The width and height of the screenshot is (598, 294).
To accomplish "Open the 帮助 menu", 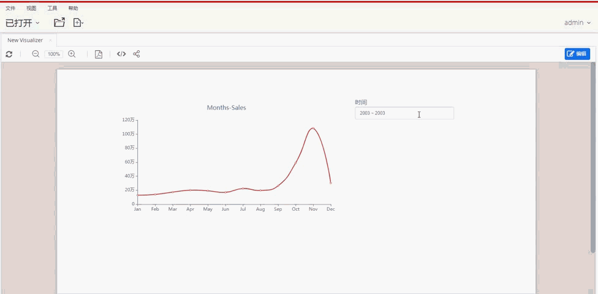I will pyautogui.click(x=74, y=9).
